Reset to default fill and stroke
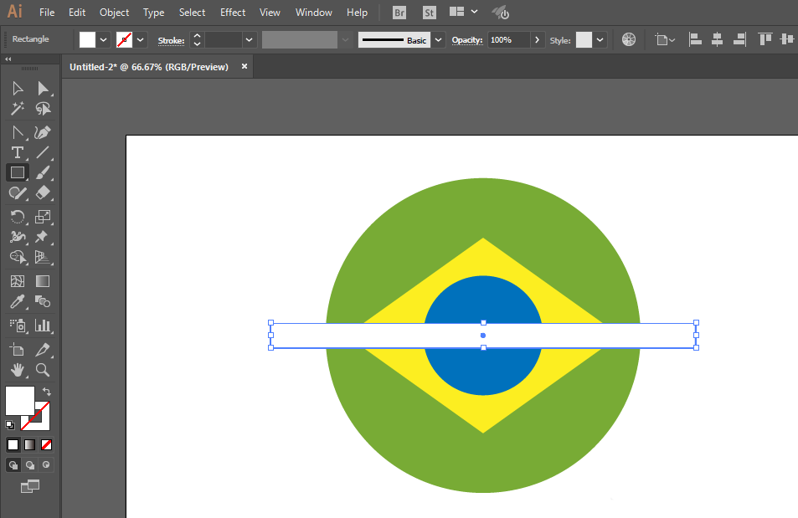 coord(10,424)
